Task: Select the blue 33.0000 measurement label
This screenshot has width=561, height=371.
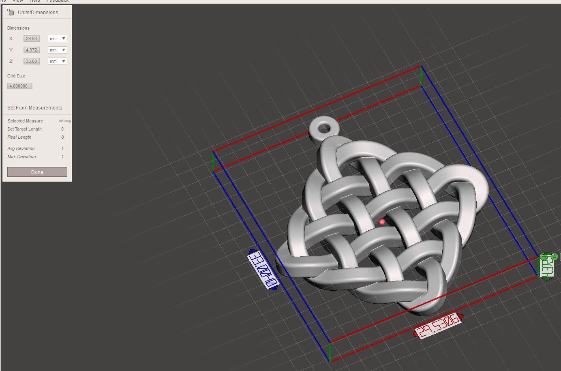Action: pos(263,270)
